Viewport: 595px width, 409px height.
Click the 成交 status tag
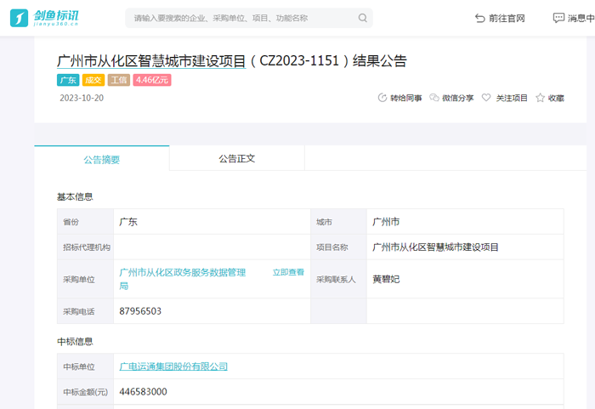pos(93,80)
